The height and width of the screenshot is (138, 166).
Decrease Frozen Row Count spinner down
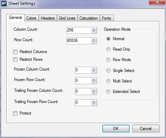point(94,82)
